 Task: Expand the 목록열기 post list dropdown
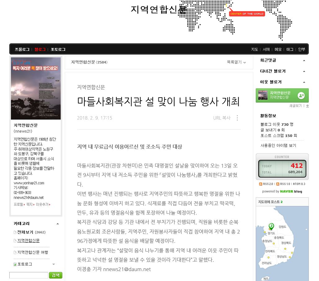236,62
